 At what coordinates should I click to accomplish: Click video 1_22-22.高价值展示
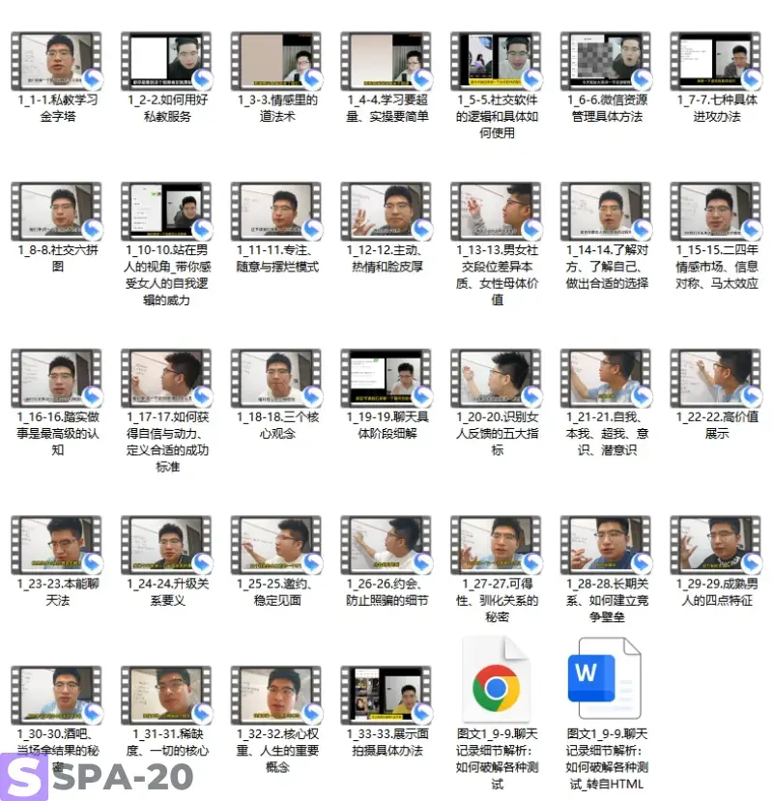click(x=716, y=378)
